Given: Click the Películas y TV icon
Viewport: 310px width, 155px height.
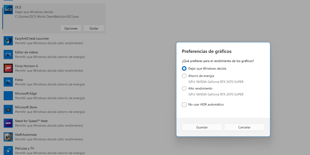Looking at the screenshot, I should click(x=8, y=150).
